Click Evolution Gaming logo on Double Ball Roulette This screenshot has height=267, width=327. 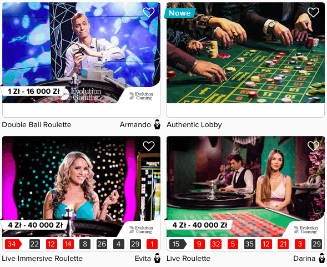point(141,96)
